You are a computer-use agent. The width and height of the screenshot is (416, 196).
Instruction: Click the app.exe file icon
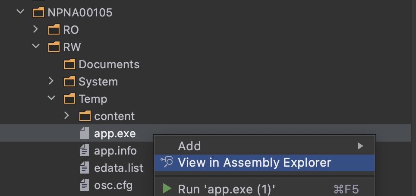(85, 133)
